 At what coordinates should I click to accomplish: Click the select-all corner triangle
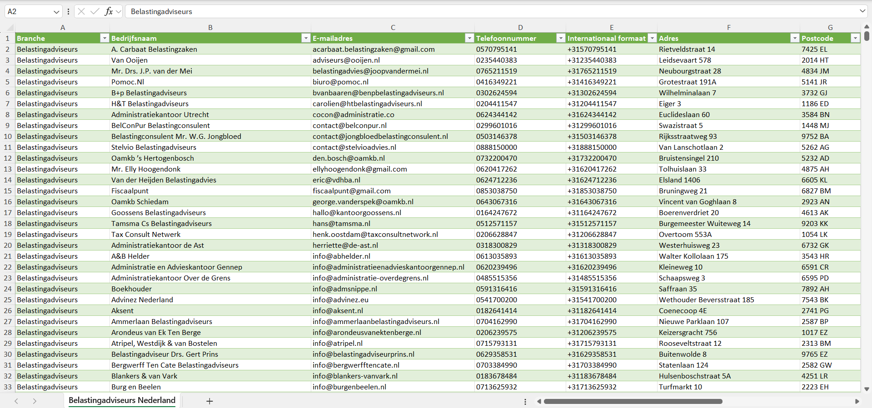click(8, 28)
